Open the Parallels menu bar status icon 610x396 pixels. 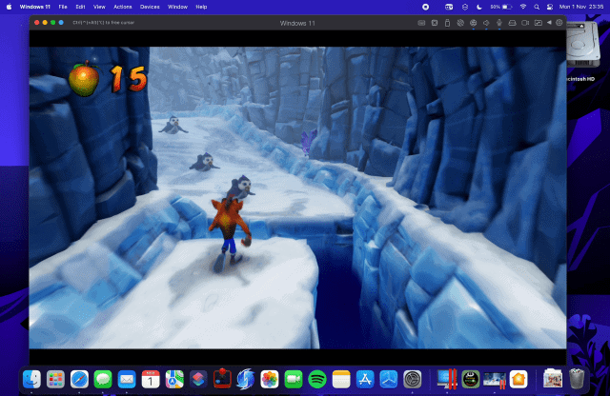tap(449, 7)
